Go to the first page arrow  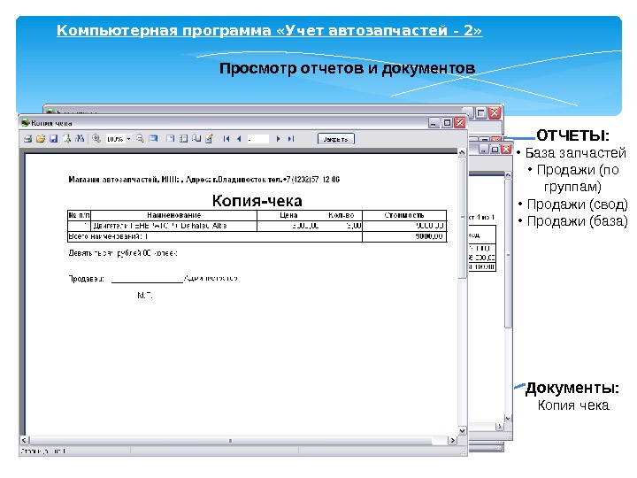[x=226, y=139]
